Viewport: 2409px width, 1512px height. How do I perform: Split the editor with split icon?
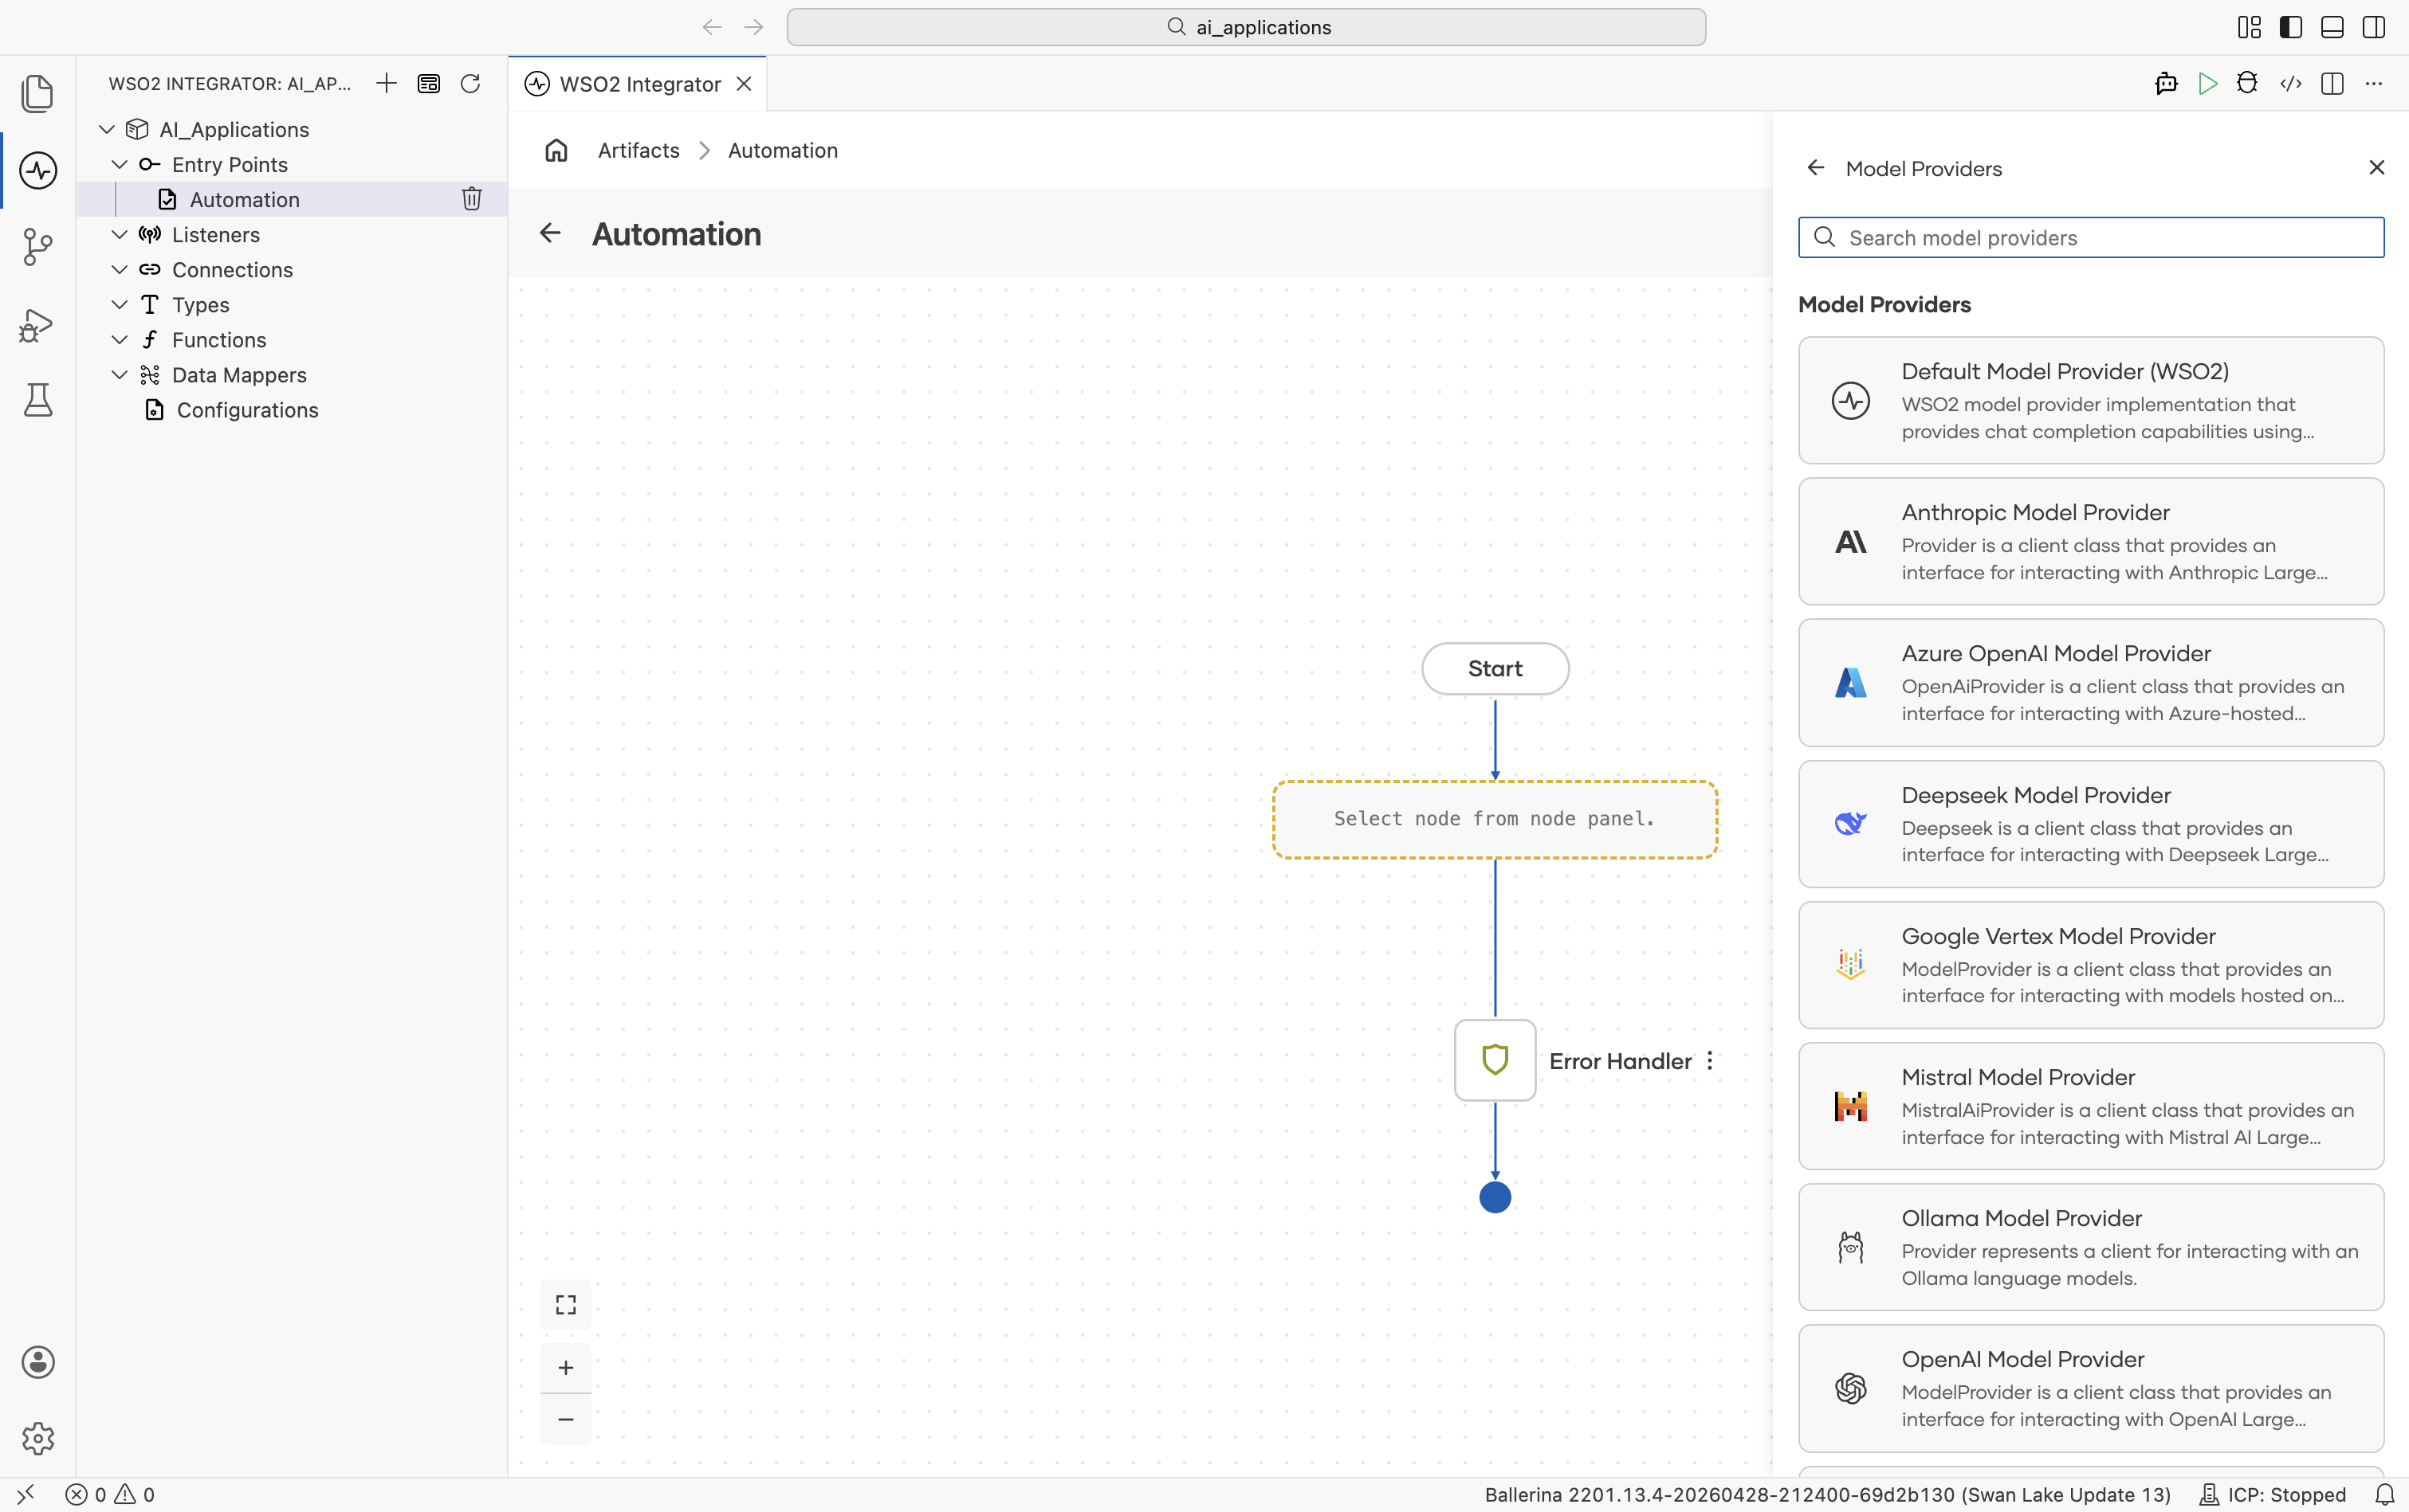point(2332,84)
